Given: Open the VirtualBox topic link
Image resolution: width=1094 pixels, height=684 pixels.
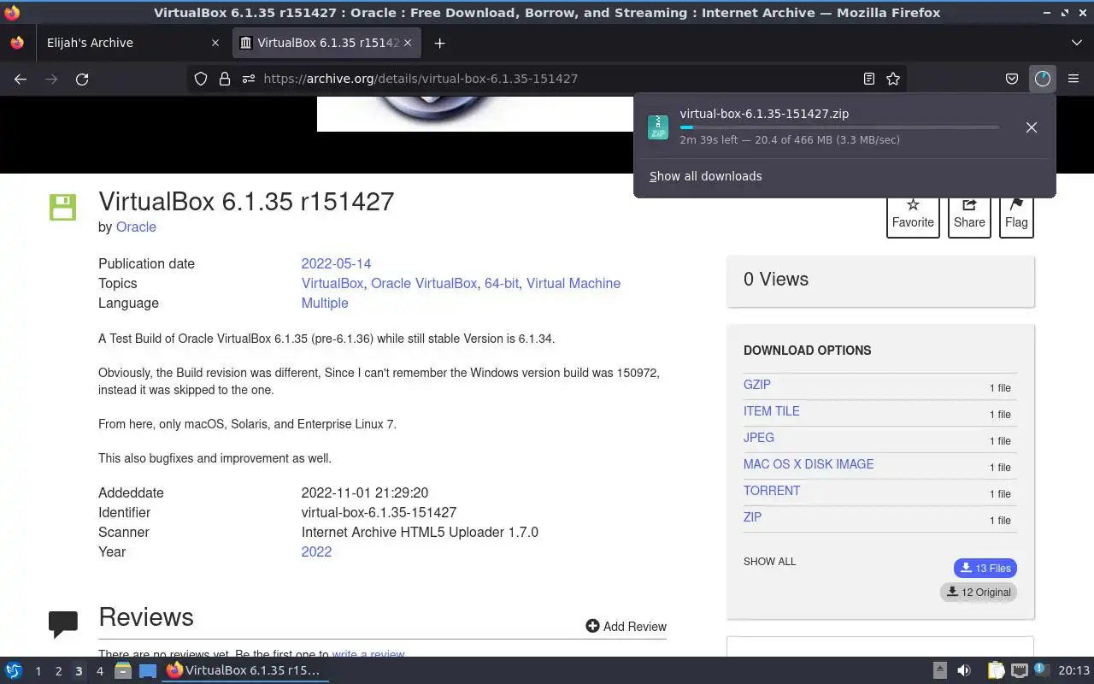Looking at the screenshot, I should (x=332, y=283).
